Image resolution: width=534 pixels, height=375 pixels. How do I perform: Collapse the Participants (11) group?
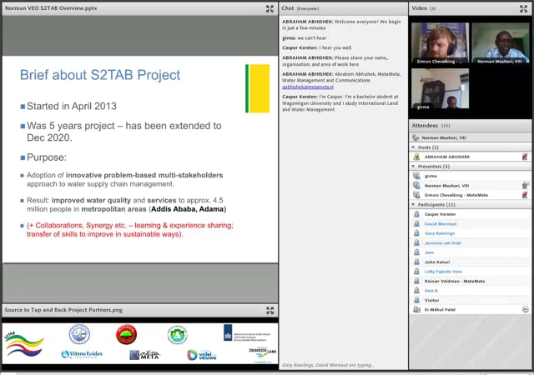click(x=413, y=204)
